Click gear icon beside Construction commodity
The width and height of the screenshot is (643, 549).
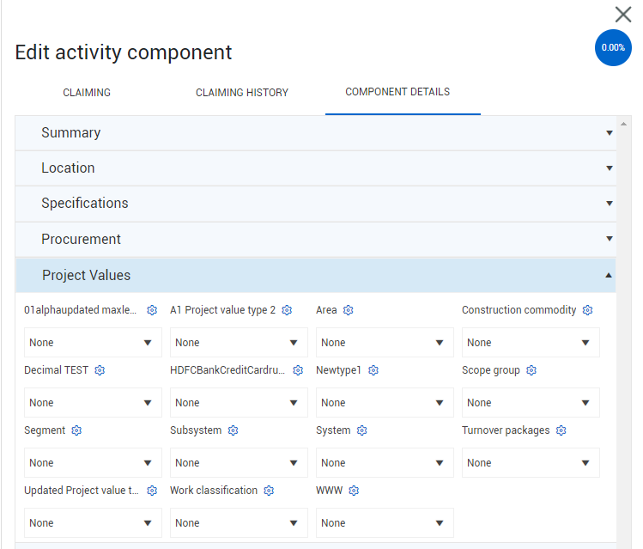[x=588, y=310]
